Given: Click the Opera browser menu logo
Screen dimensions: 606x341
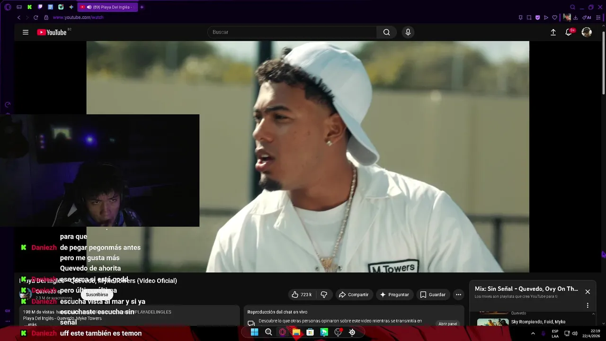Looking at the screenshot, I should point(8,7).
